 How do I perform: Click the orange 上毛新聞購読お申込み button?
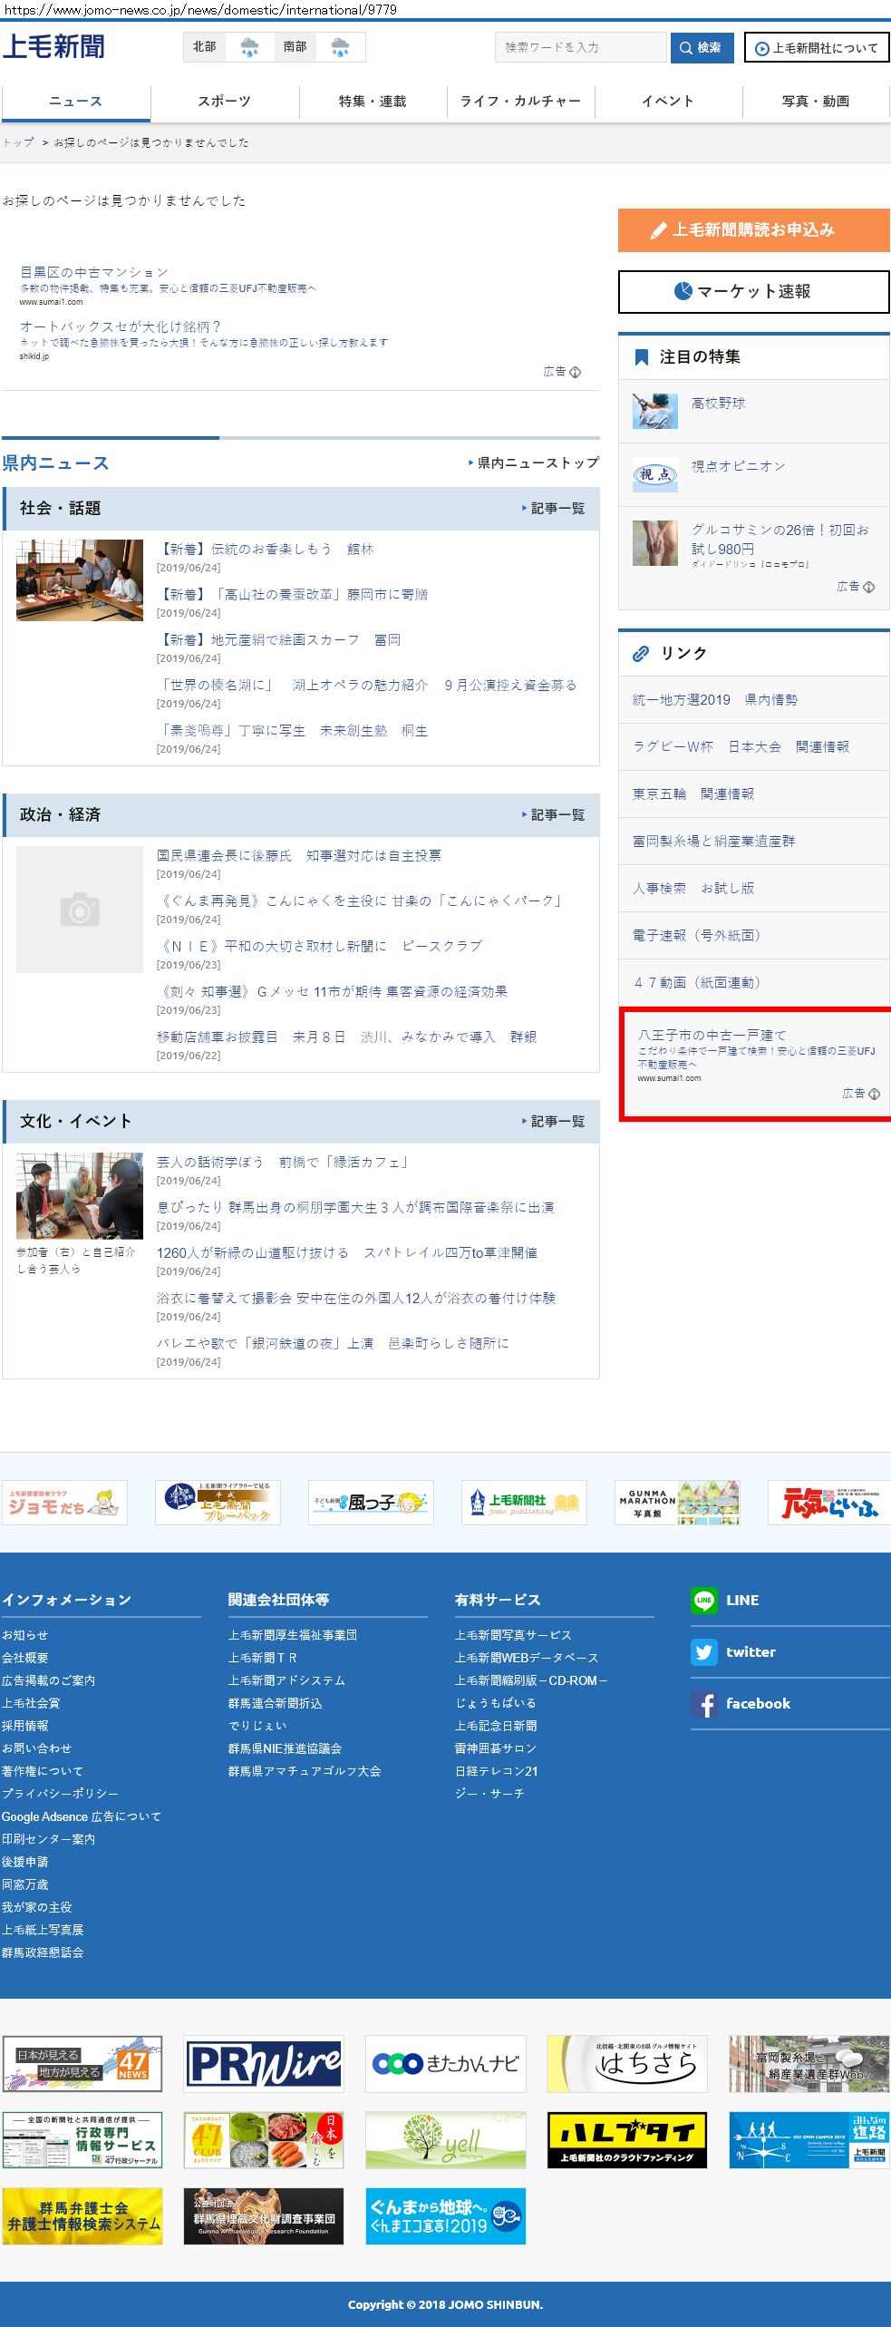click(753, 230)
